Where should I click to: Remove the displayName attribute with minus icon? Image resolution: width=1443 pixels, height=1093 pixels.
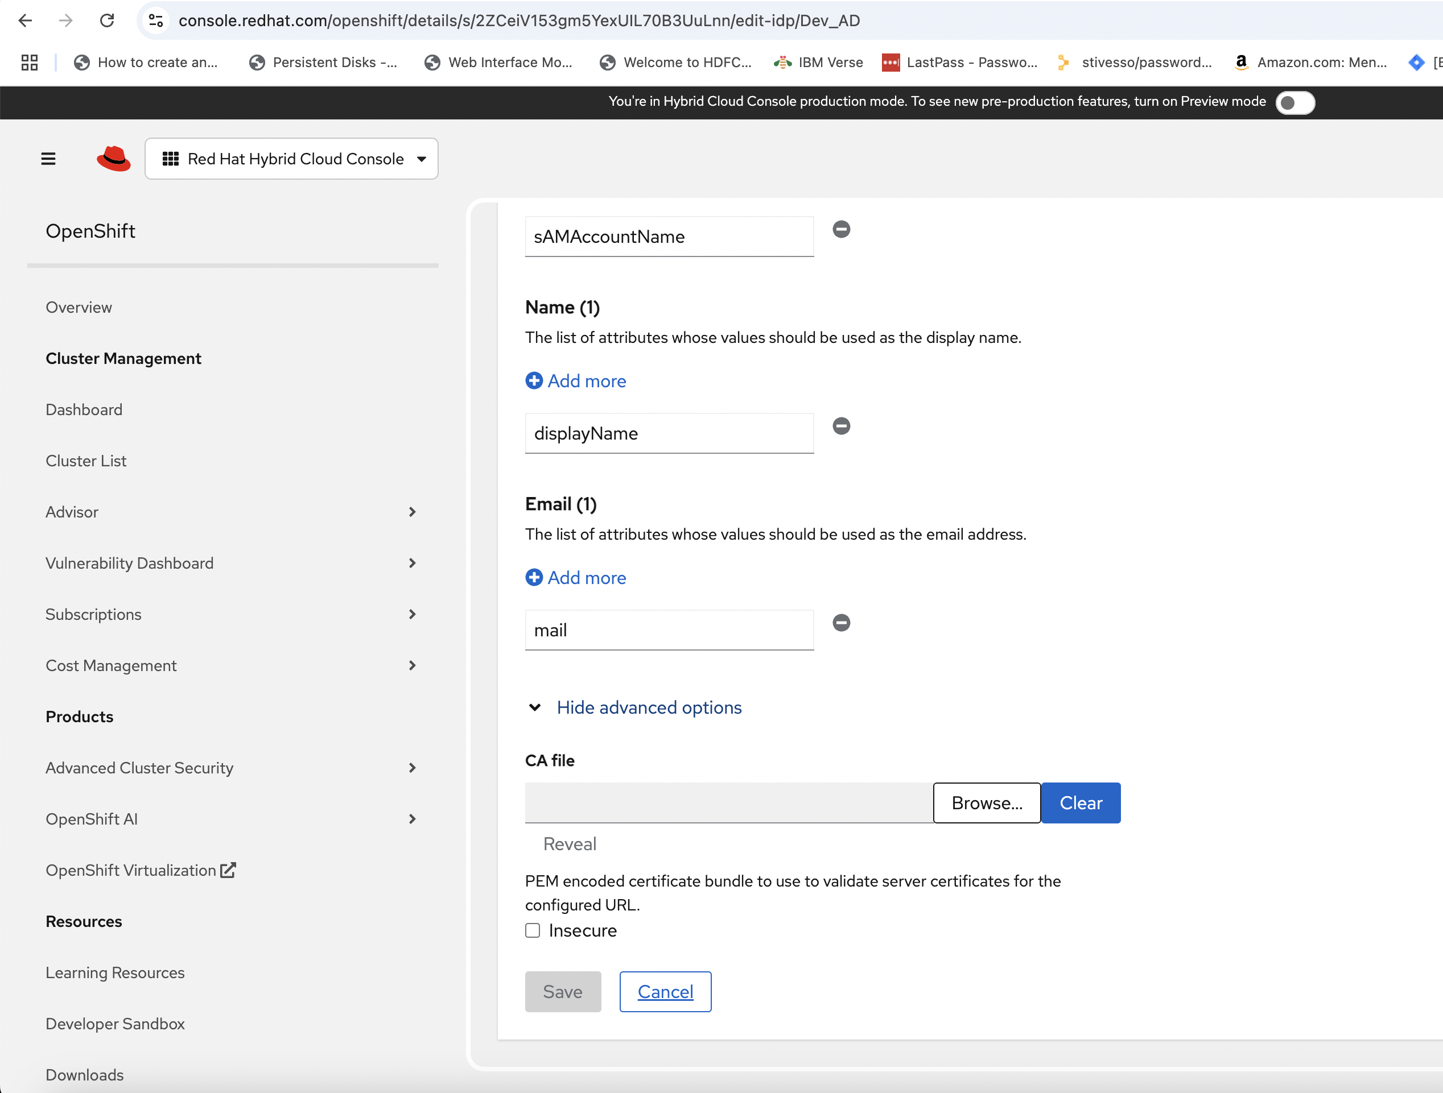coord(841,427)
